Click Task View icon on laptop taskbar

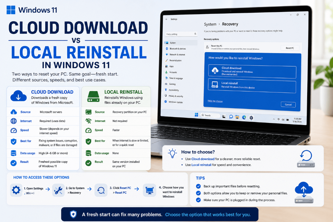[x=224, y=116]
